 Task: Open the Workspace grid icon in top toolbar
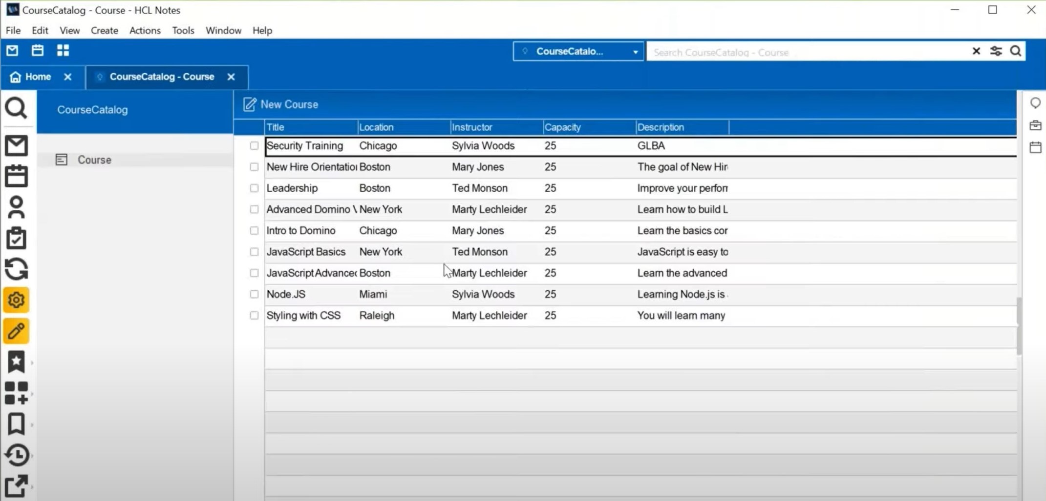tap(63, 50)
